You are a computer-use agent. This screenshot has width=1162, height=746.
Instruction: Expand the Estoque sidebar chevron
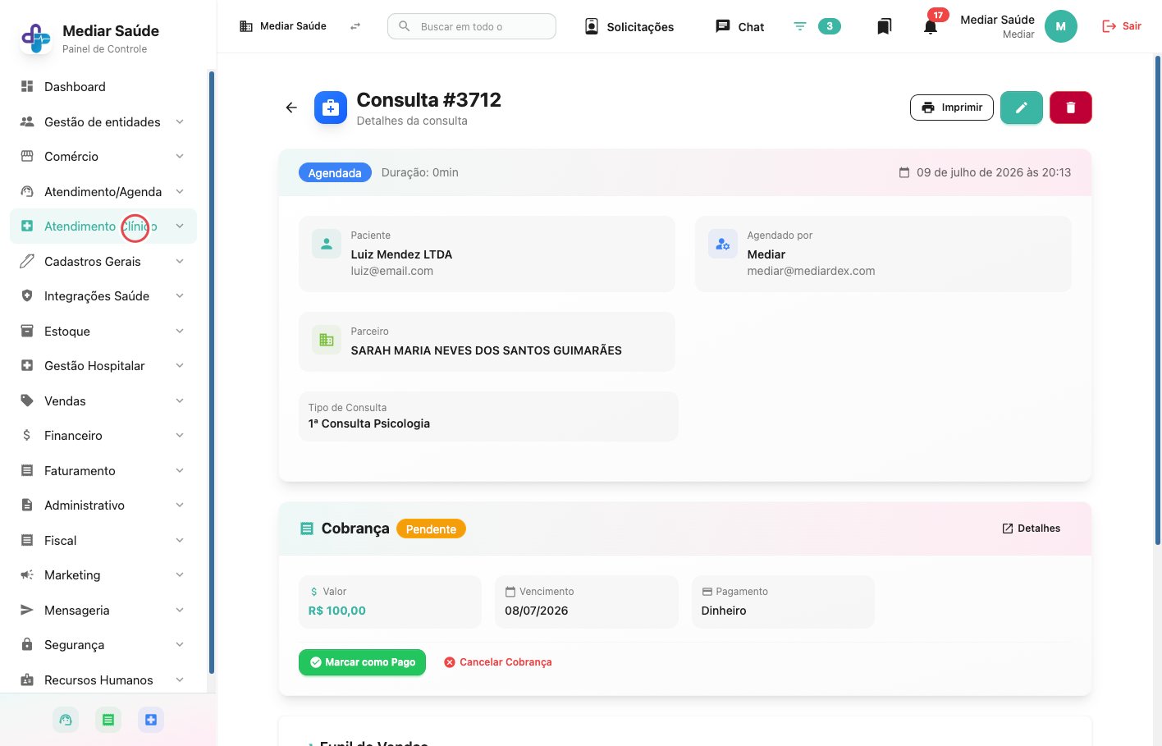click(x=180, y=331)
